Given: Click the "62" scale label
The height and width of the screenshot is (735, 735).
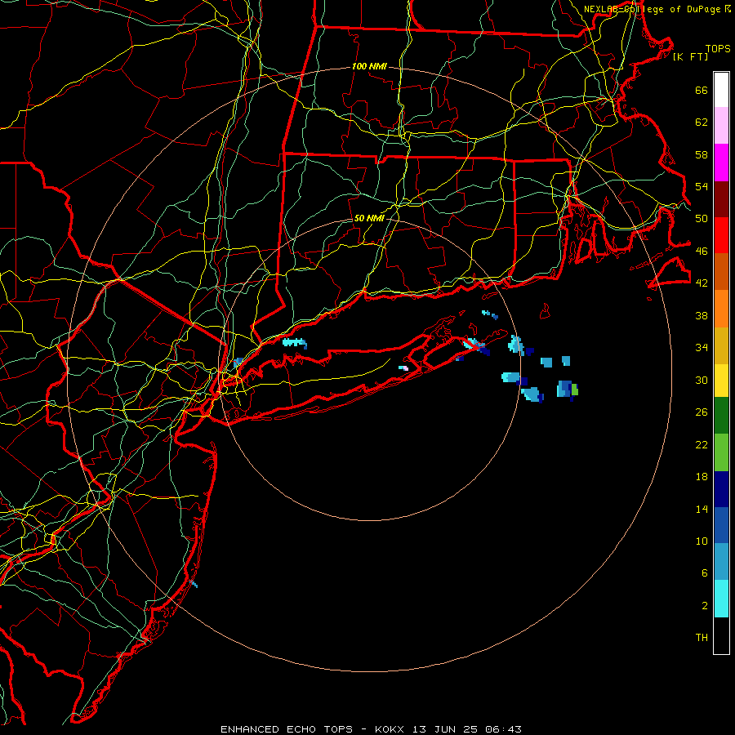Looking at the screenshot, I should click(x=702, y=122).
